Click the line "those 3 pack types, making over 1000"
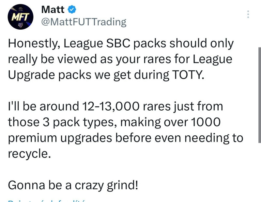261x202 pixels. (114, 122)
